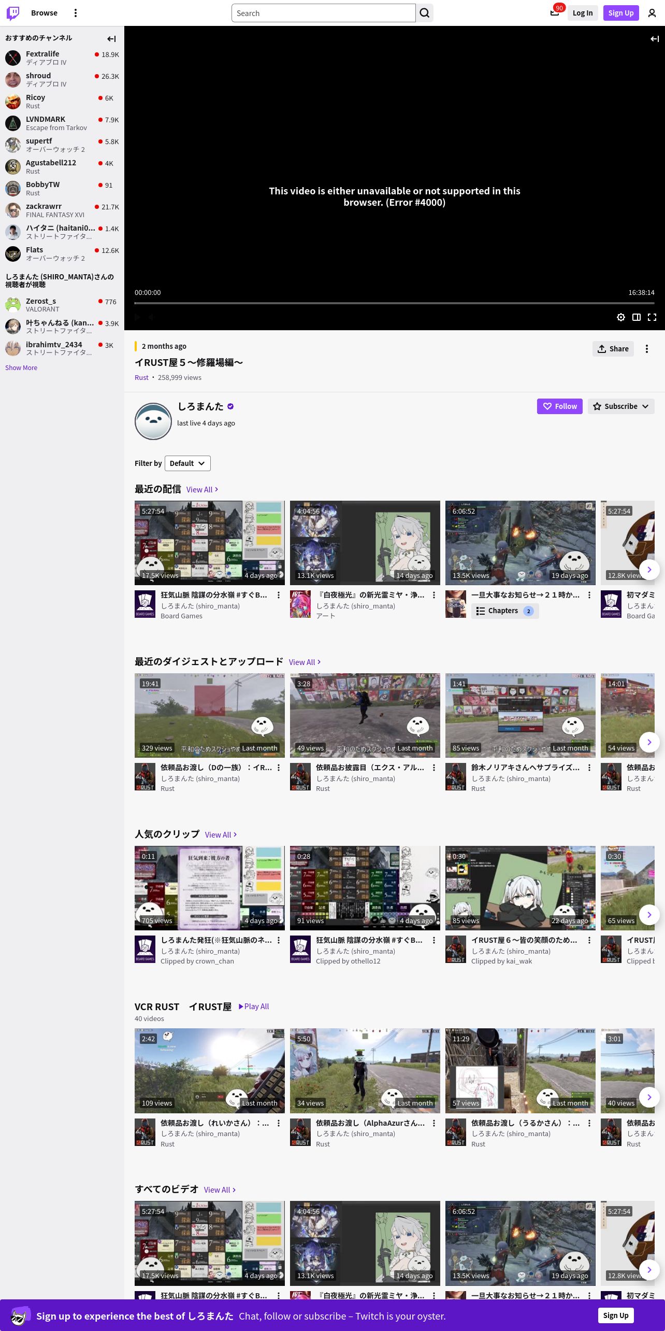View All under すべてのビデオ
665x1331 pixels.
click(x=220, y=1190)
